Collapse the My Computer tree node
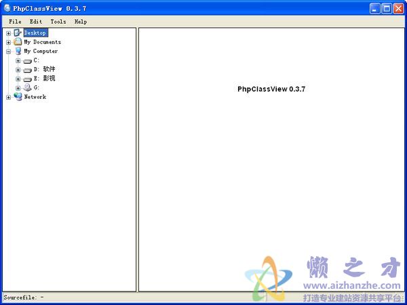This screenshot has height=305, width=407. click(x=9, y=52)
